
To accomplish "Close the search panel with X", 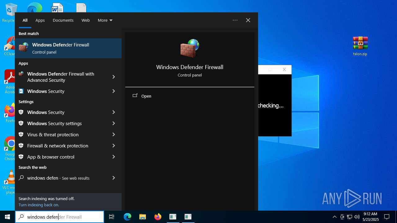I will pyautogui.click(x=248, y=20).
